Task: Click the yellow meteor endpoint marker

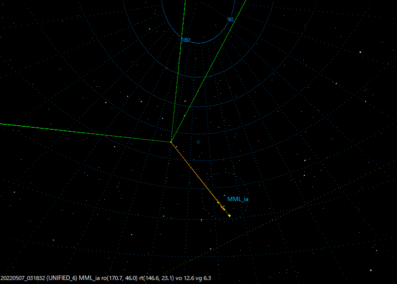Action: coord(229,216)
